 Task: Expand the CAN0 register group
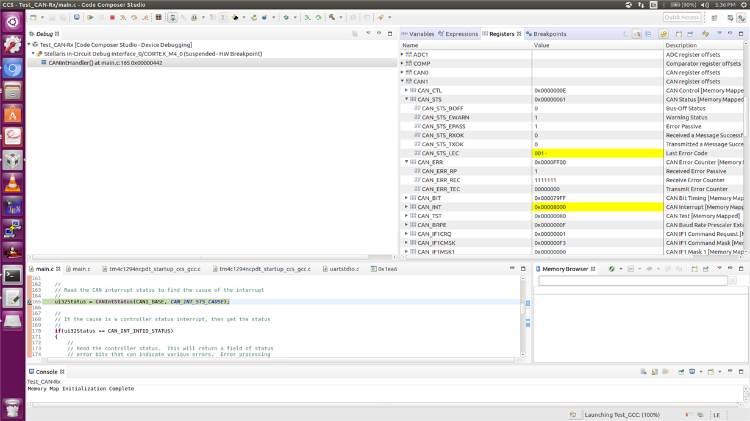coord(402,73)
